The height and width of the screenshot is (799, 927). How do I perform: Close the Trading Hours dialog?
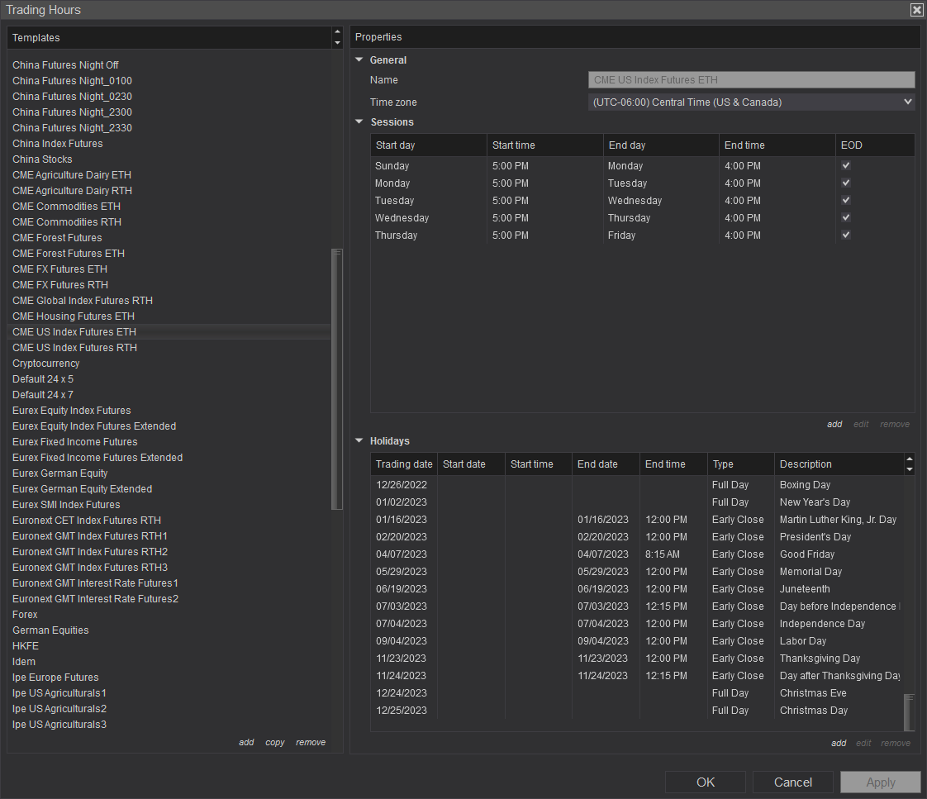(x=916, y=10)
